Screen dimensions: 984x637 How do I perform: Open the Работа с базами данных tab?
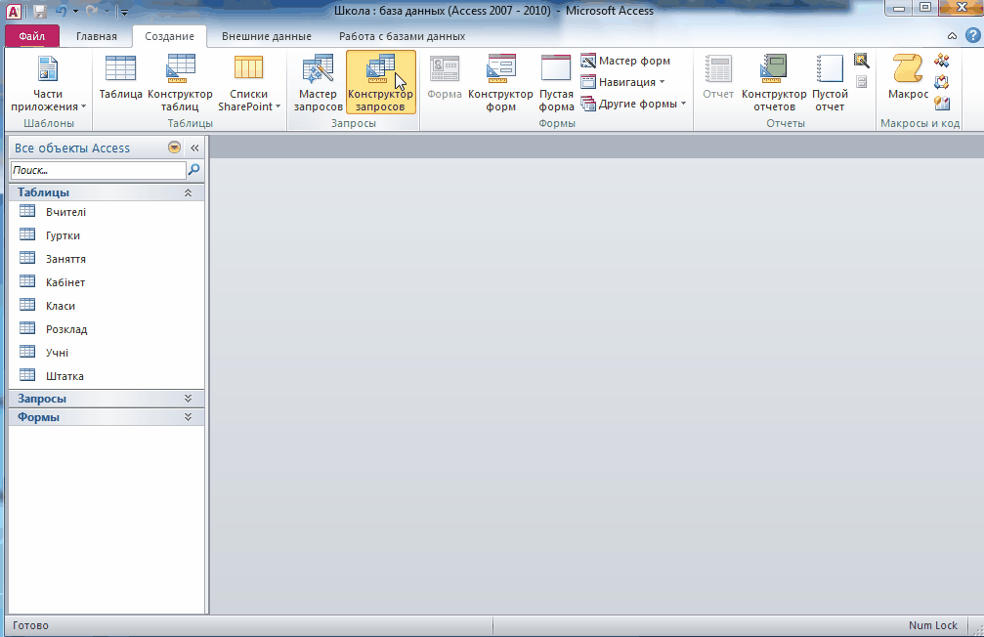(403, 36)
